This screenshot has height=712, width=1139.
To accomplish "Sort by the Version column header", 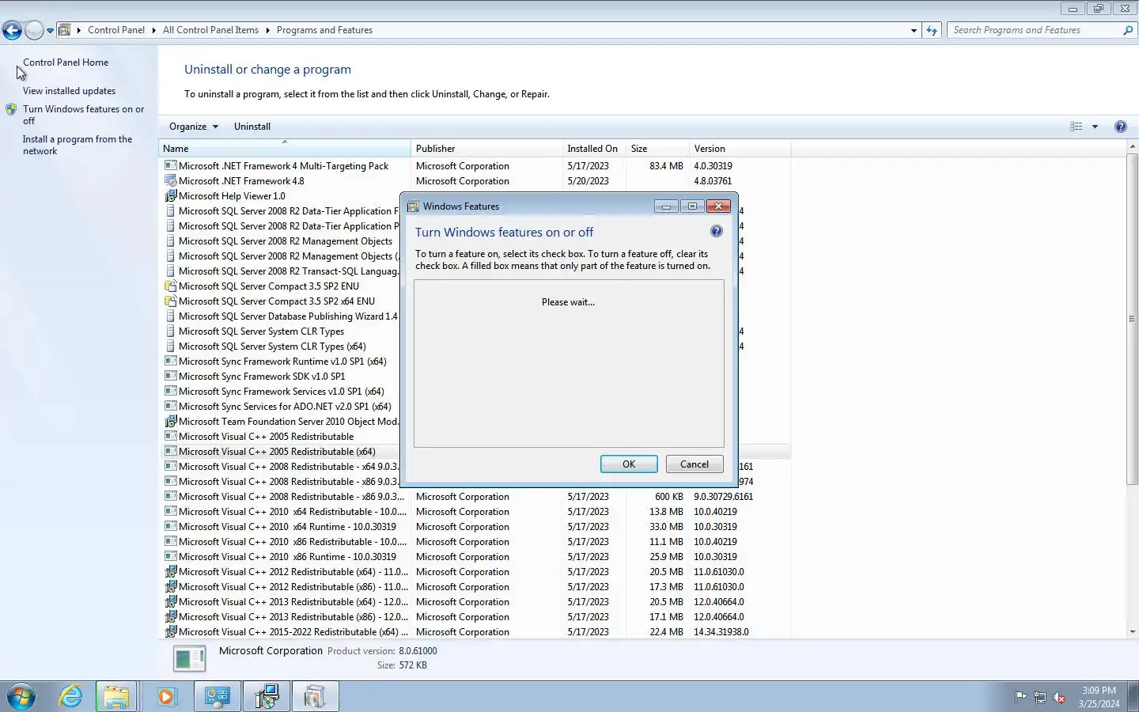I will pyautogui.click(x=740, y=149).
